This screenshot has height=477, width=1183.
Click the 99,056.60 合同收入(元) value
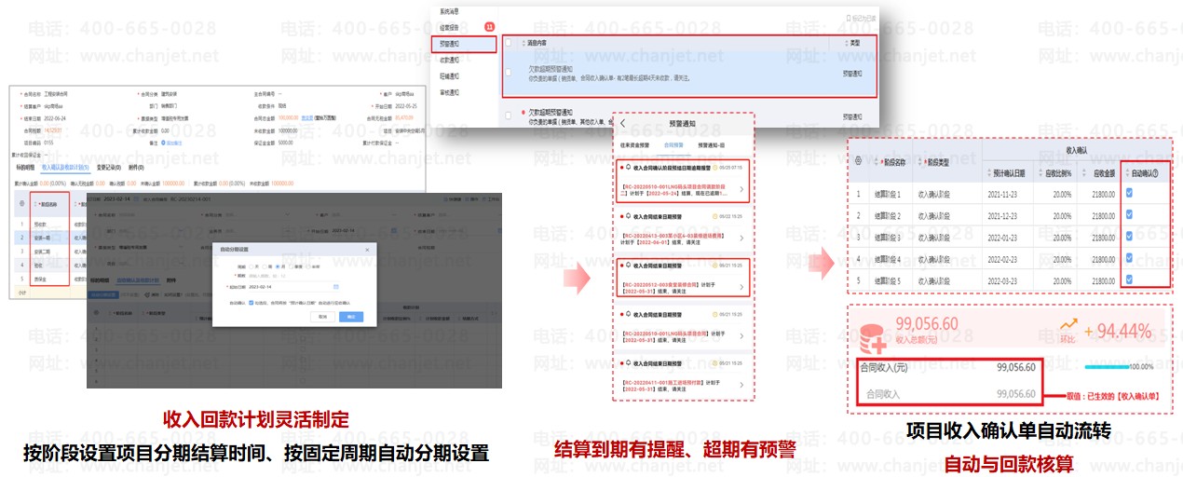point(1015,367)
